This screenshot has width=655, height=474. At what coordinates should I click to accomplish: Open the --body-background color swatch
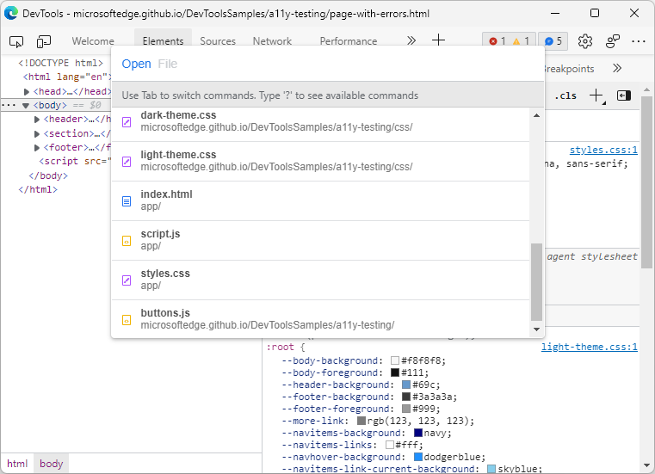395,360
